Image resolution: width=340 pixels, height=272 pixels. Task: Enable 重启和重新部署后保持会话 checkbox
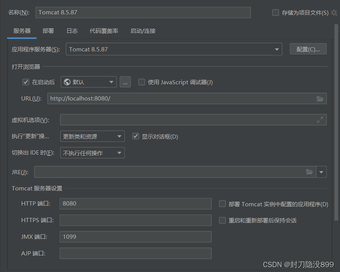tap(223, 220)
